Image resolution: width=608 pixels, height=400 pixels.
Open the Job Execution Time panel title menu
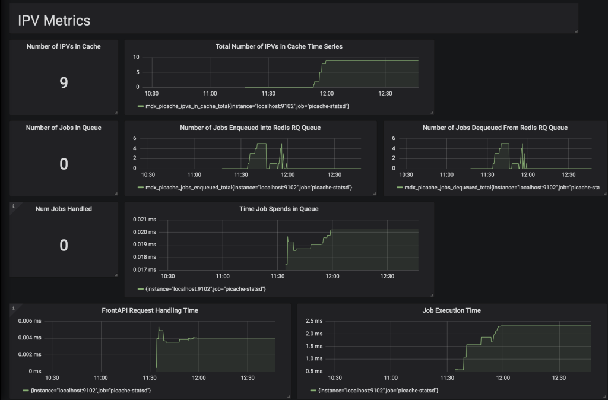(451, 310)
